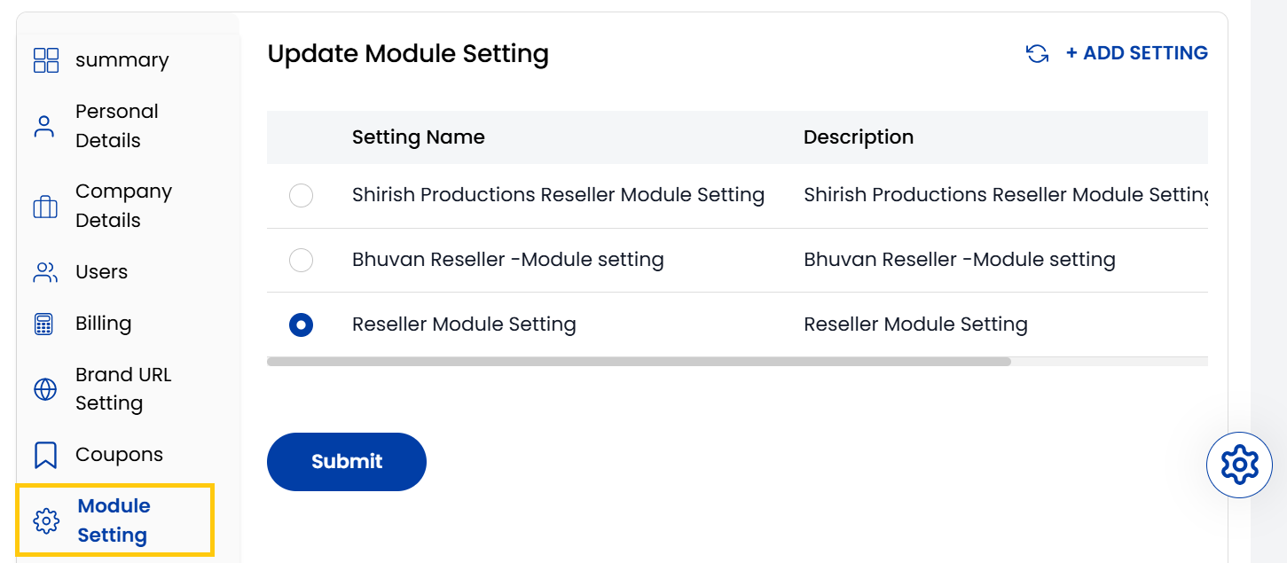
Task: Select the Shirish Productions Reseller setting radio
Action: (301, 195)
